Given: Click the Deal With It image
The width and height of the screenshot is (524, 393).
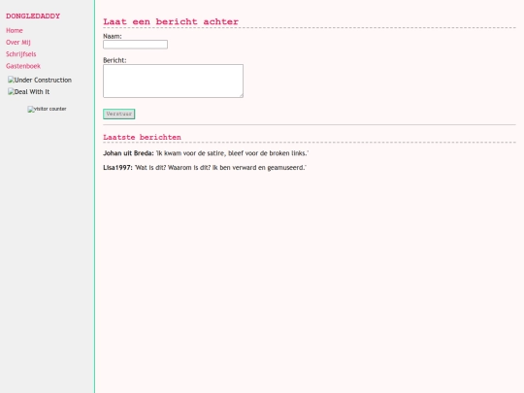Looking at the screenshot, I should pyautogui.click(x=29, y=92).
